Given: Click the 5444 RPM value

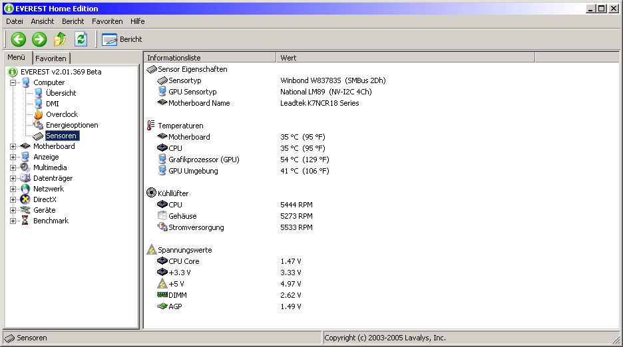Looking at the screenshot, I should [296, 205].
